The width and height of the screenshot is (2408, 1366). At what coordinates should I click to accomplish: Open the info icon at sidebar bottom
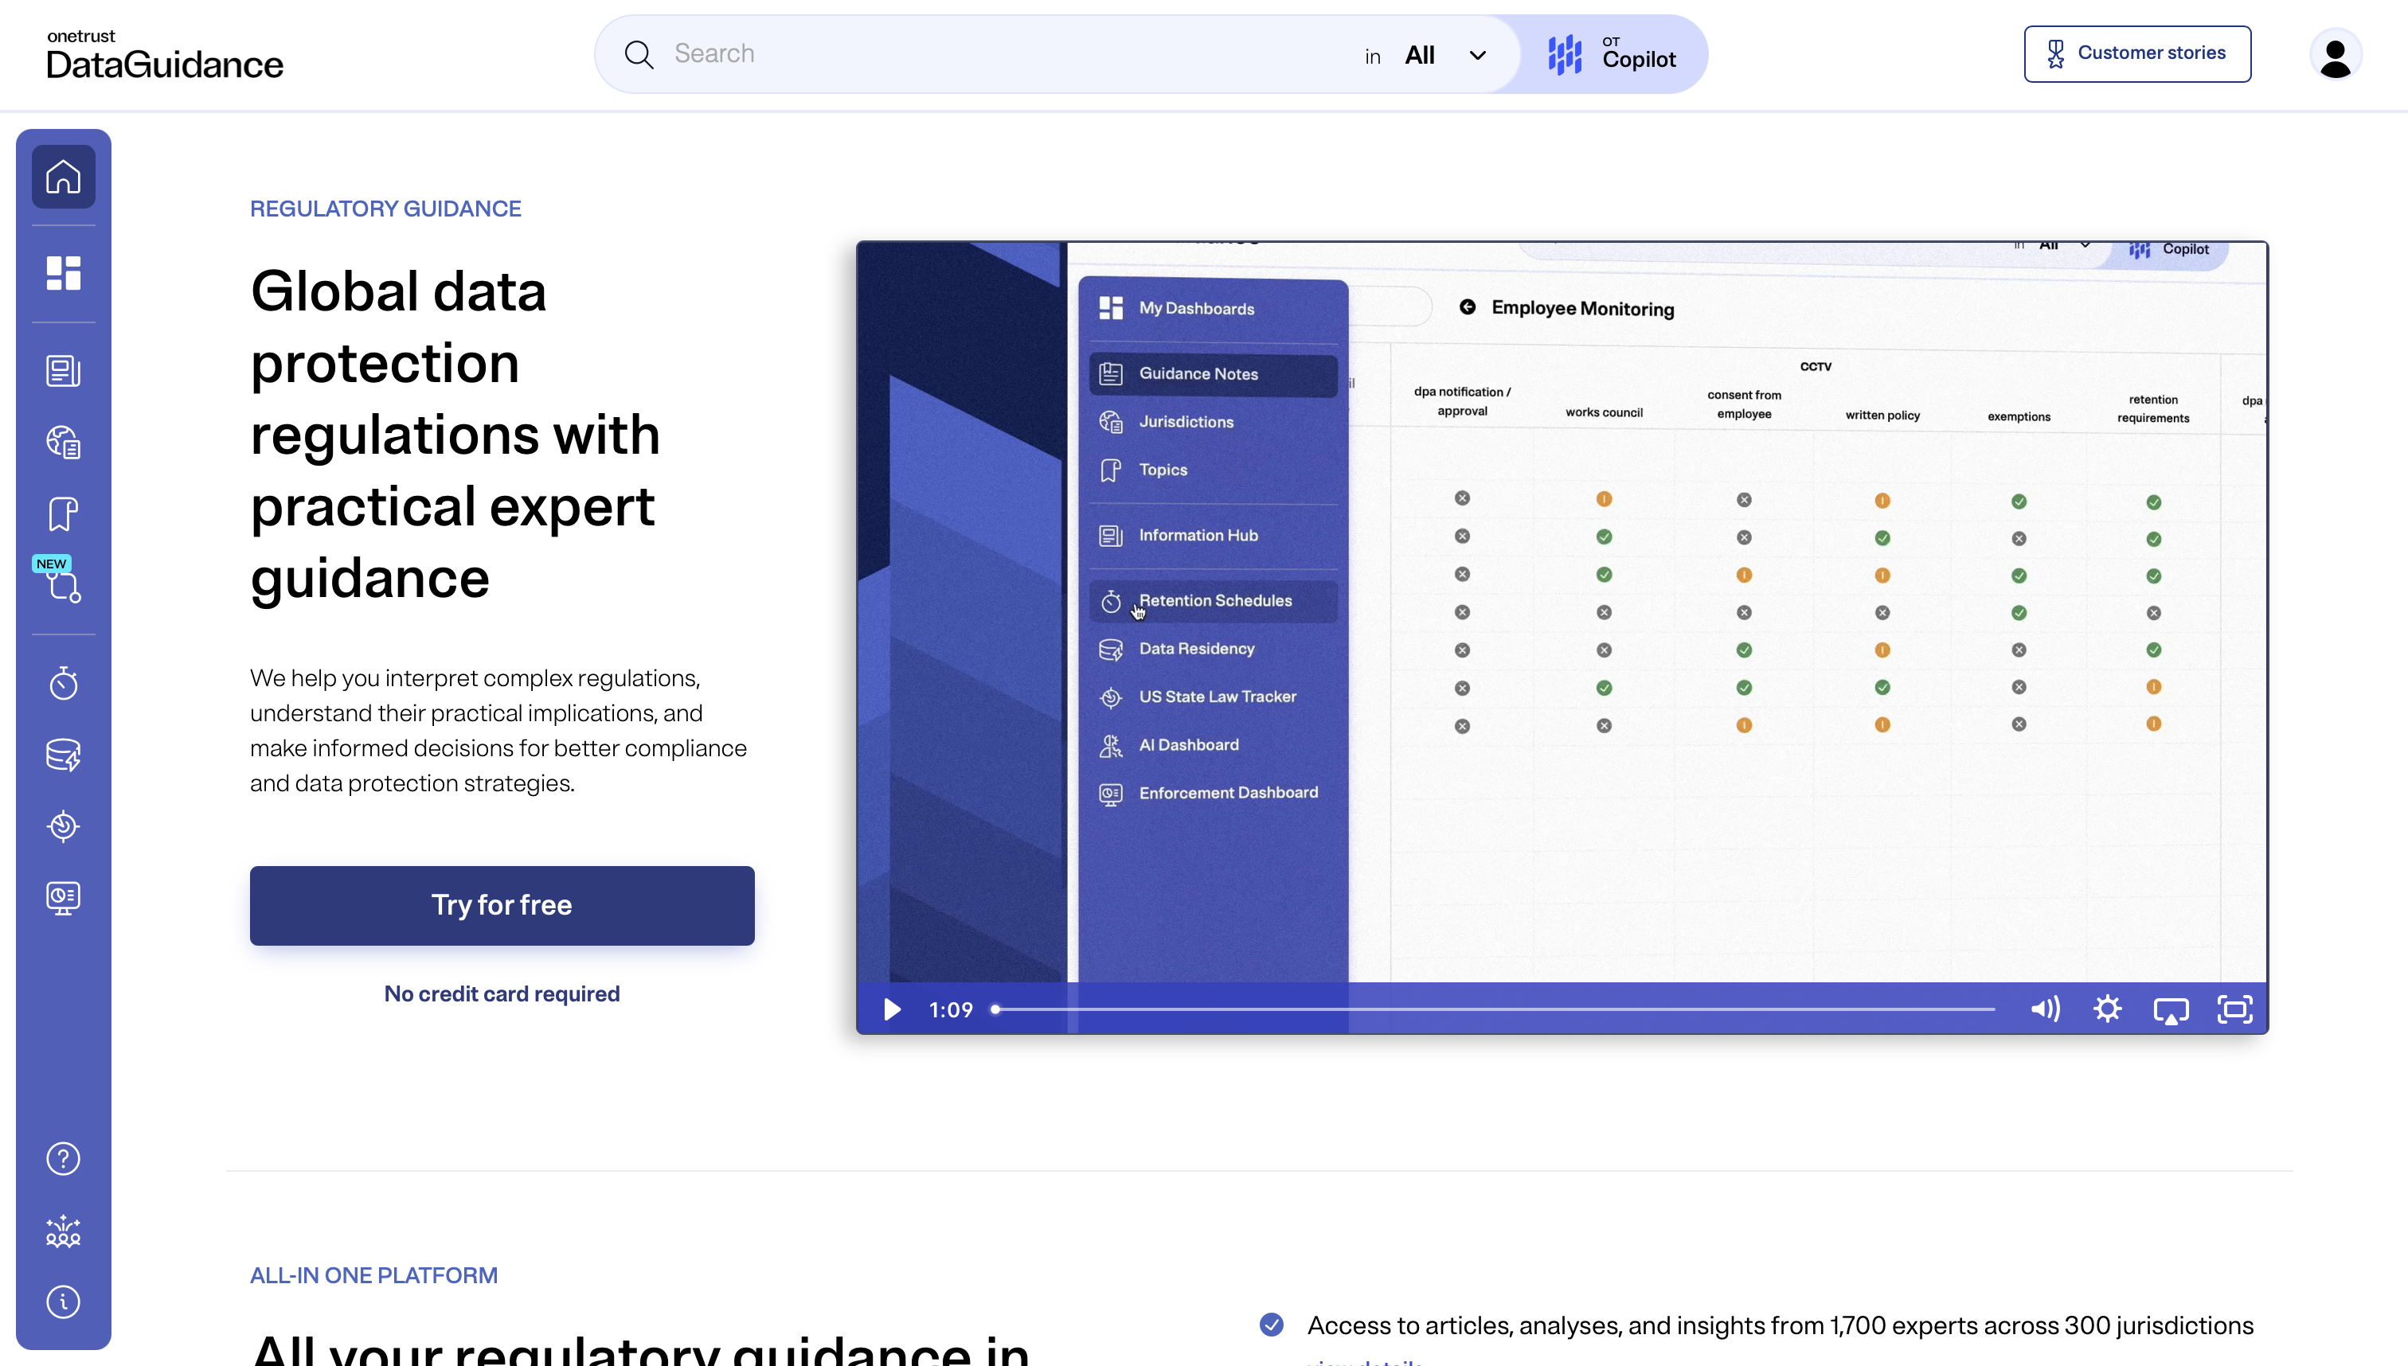tap(63, 1302)
